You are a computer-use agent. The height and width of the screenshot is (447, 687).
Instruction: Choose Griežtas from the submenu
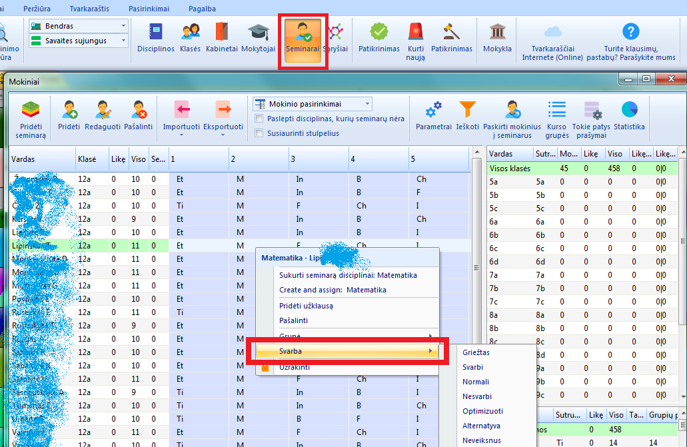point(476,352)
